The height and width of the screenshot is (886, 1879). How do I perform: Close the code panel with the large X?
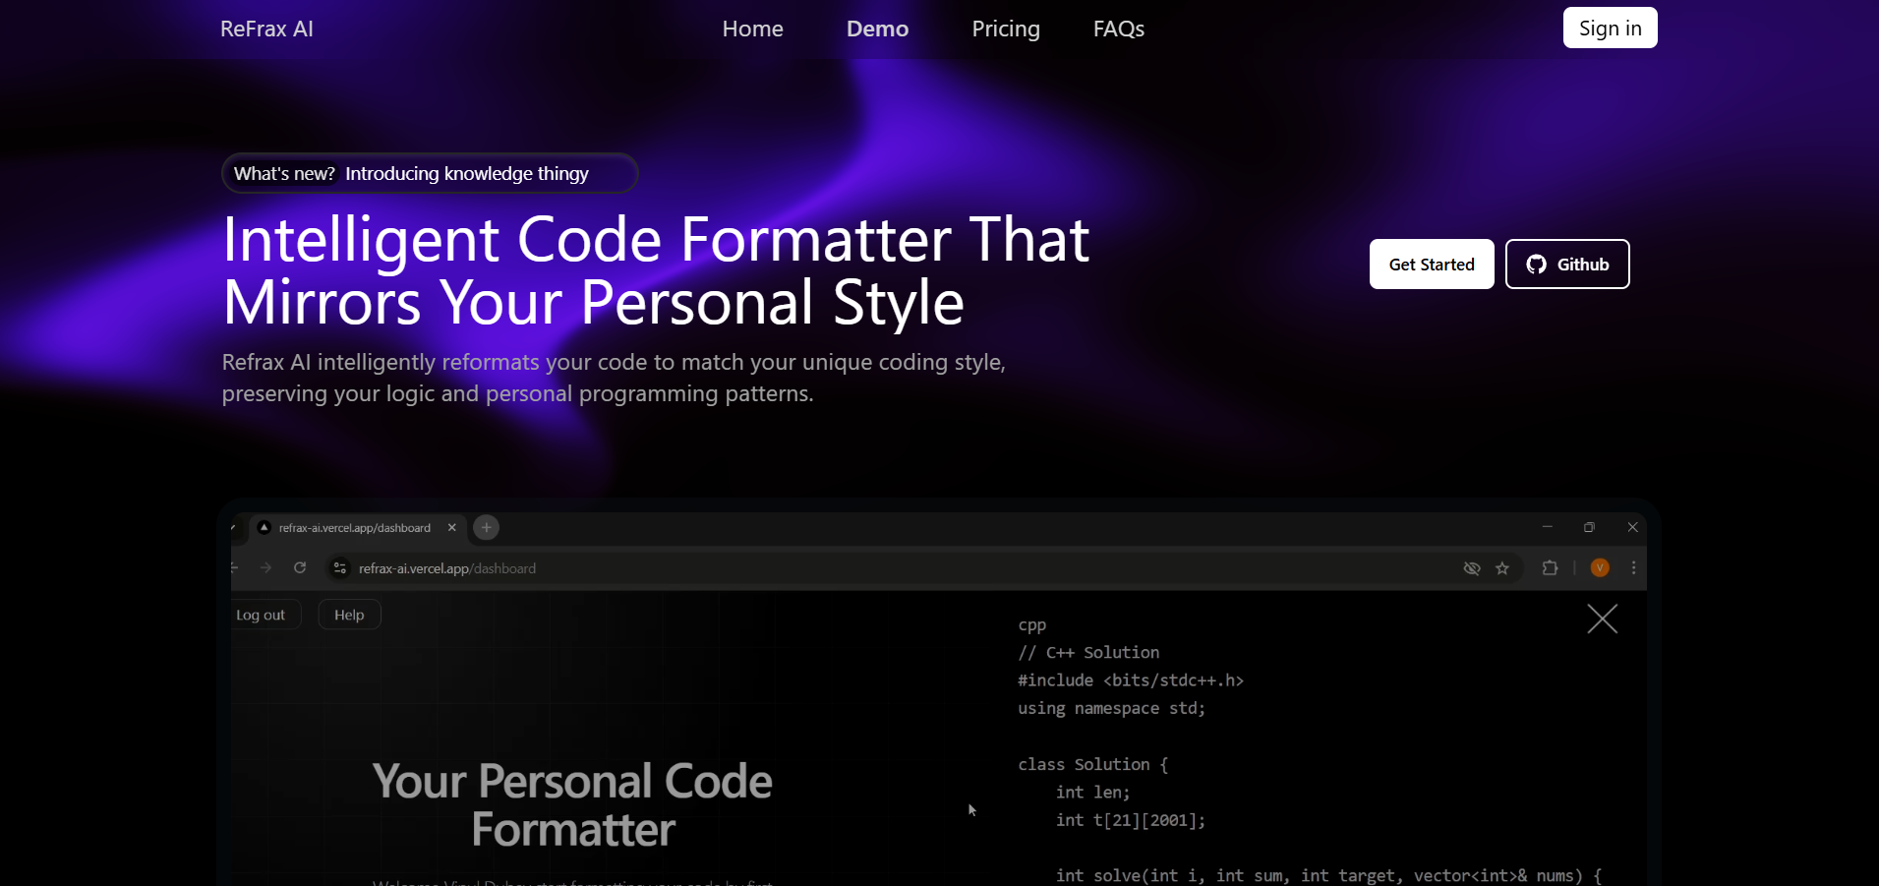tap(1602, 619)
